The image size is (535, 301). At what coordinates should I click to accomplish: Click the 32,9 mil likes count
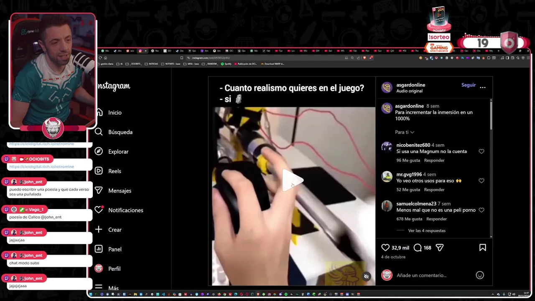click(x=400, y=248)
